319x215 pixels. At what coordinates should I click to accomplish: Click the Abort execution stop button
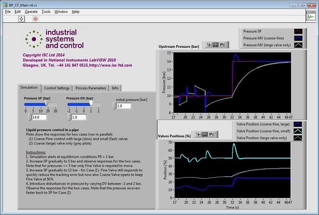tap(35, 19)
